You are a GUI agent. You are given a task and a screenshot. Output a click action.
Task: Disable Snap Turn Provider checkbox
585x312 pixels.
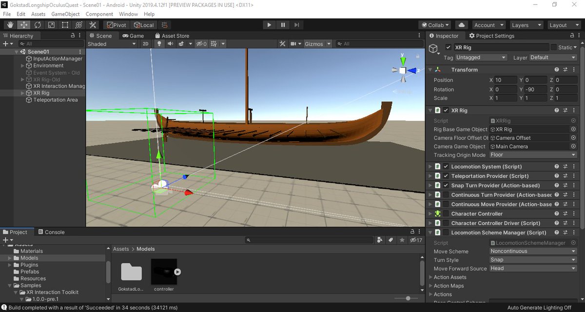click(x=446, y=186)
